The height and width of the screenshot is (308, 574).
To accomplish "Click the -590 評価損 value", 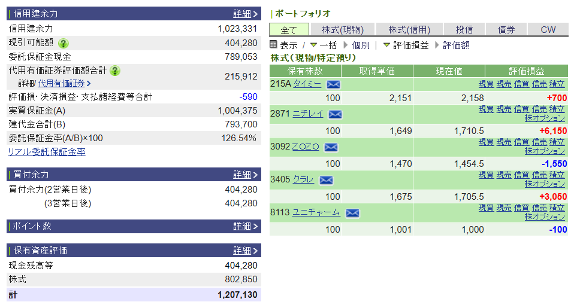I will 248,97.
